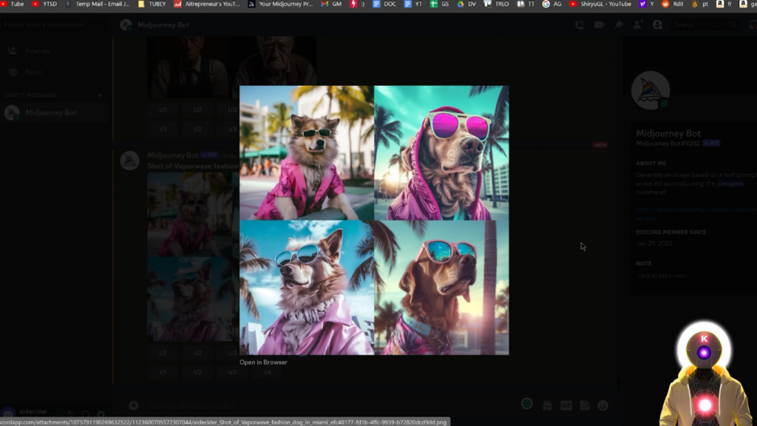Add friends to DM via the header icon
Image resolution: width=757 pixels, height=426 pixels.
[638, 24]
